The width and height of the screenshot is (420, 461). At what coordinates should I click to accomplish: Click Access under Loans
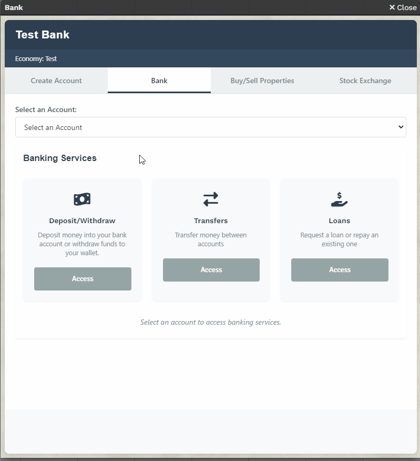coord(340,270)
